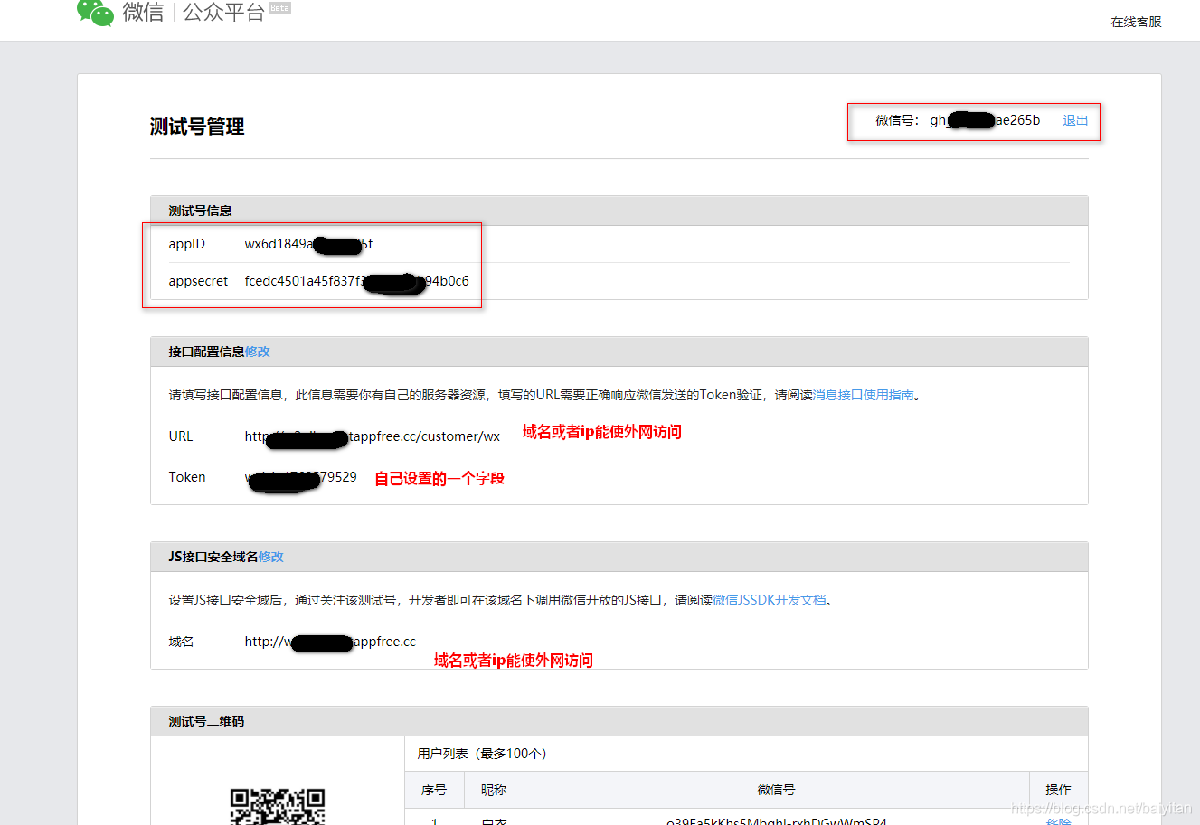Click the 测试号管理 page heading
Viewport: 1200px width, 825px height.
[x=197, y=127]
